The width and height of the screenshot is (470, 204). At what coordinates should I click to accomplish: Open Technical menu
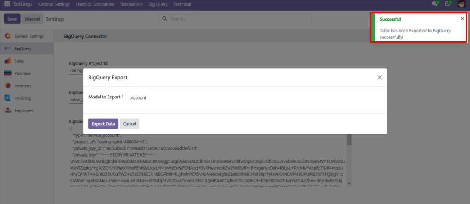click(x=182, y=4)
